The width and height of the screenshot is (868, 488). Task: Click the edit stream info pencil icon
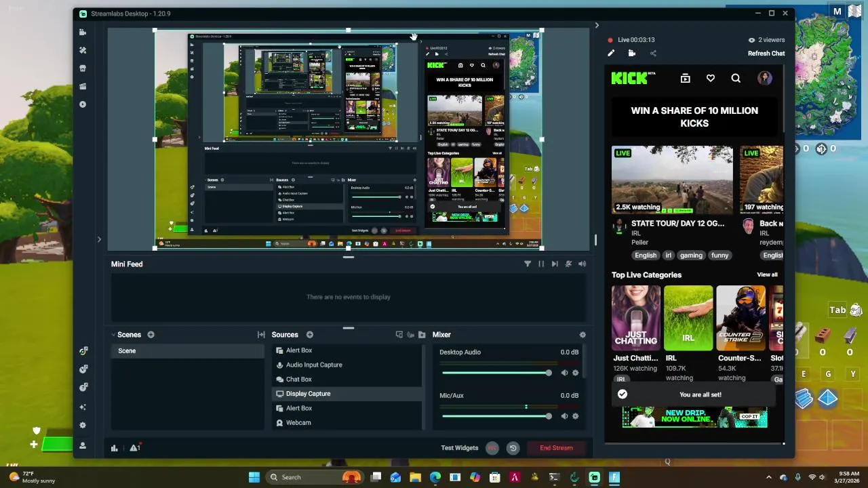click(611, 54)
